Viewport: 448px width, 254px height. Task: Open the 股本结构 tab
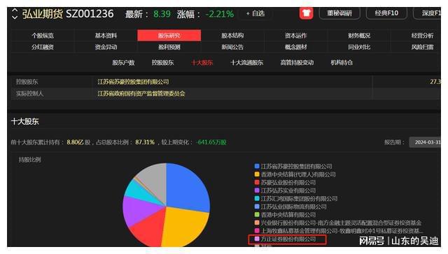pyautogui.click(x=232, y=36)
